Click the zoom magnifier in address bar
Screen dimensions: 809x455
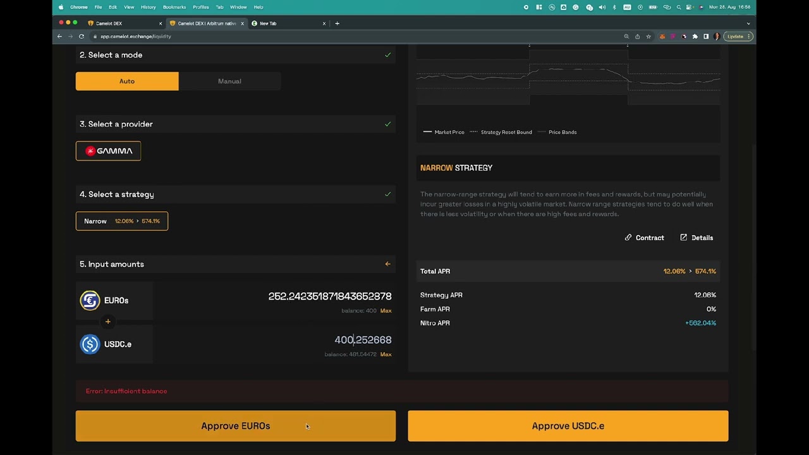point(626,37)
